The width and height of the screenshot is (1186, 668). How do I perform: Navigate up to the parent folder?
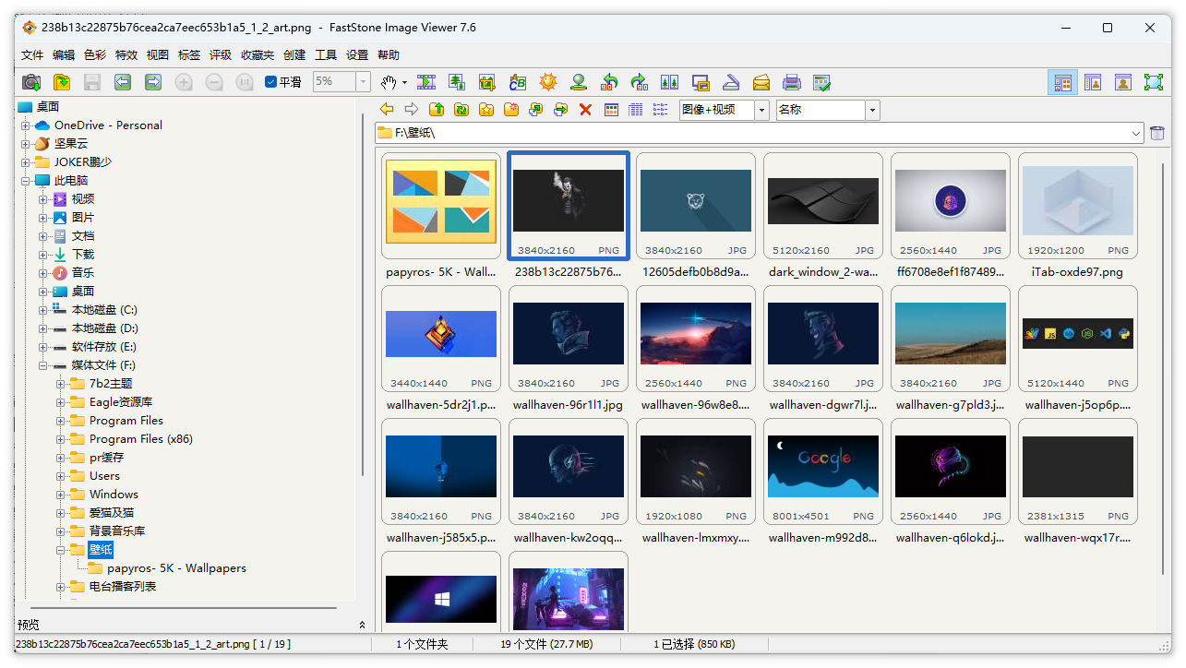click(x=435, y=110)
